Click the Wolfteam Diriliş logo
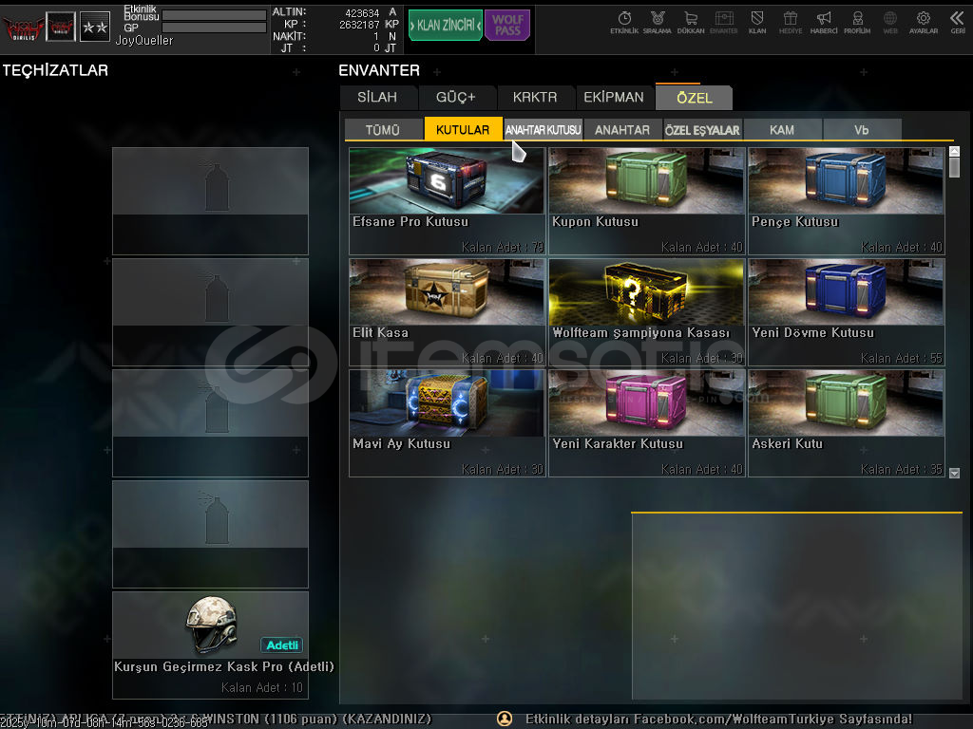This screenshot has height=729, width=973. (x=23, y=28)
